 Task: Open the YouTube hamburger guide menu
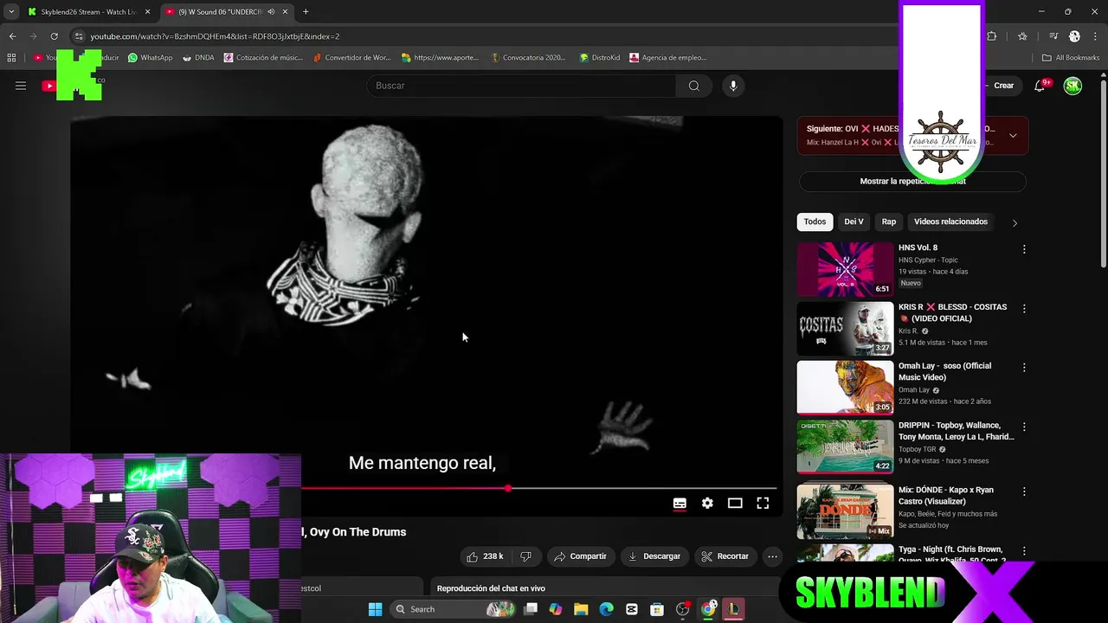click(x=21, y=86)
